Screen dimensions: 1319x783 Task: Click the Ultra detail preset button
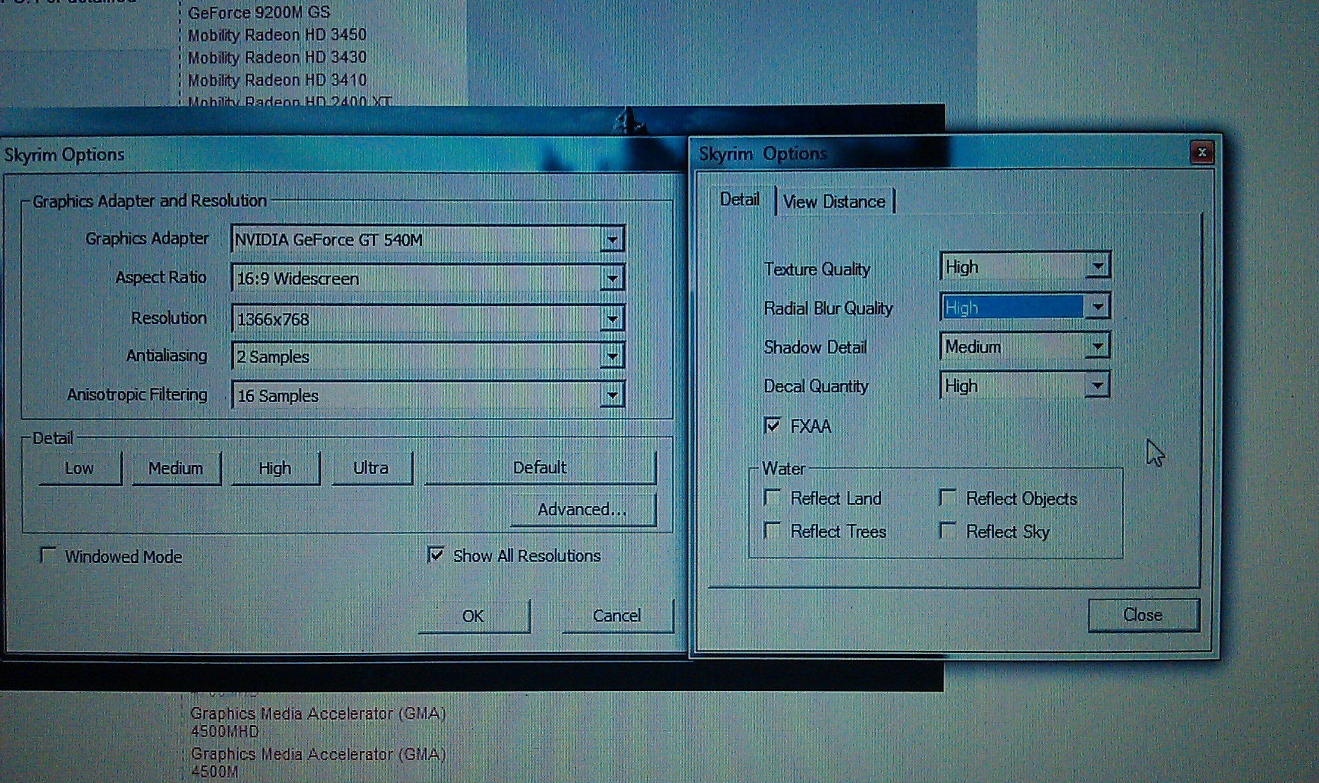pos(371,468)
